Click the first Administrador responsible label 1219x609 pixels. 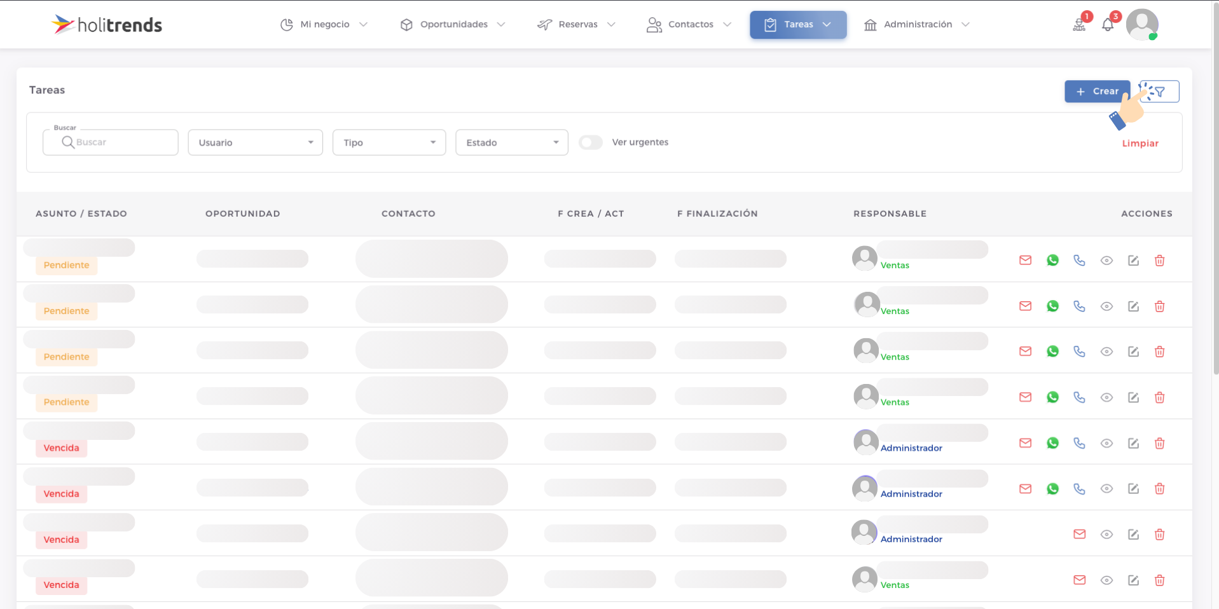point(911,448)
